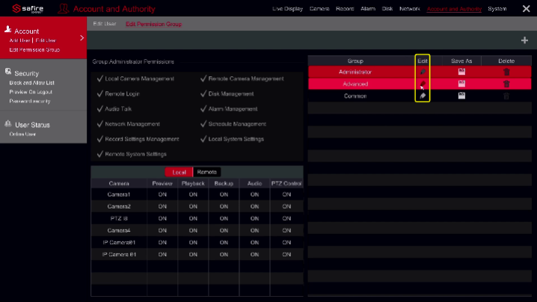This screenshot has height=302, width=537.
Task: Toggle Disk Management permission checkmark
Action: pos(203,93)
